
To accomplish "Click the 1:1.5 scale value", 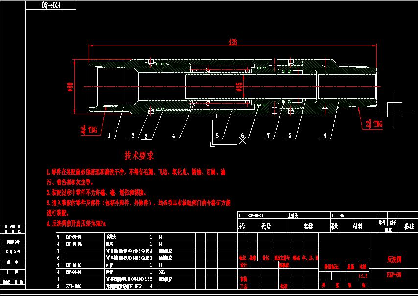I will [x=363, y=276].
